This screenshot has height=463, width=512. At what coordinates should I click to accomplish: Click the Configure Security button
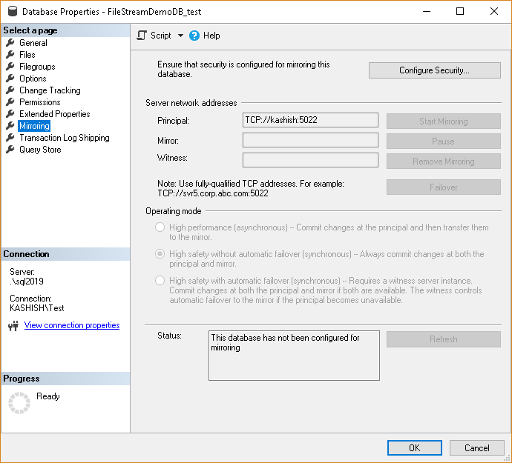click(x=434, y=70)
